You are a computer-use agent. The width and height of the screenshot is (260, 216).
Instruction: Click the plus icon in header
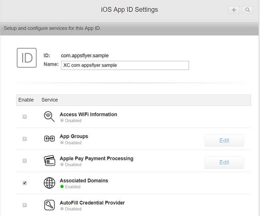(234, 10)
